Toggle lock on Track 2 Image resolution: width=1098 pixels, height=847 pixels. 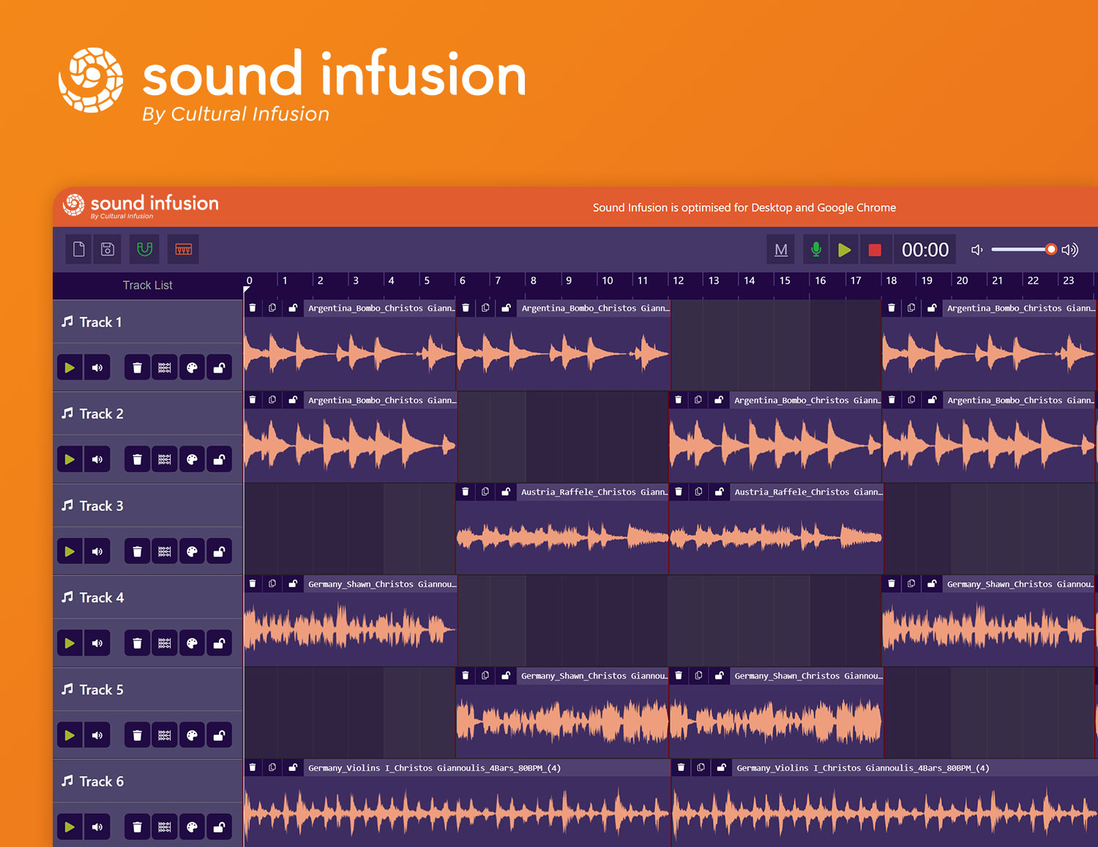tap(219, 460)
